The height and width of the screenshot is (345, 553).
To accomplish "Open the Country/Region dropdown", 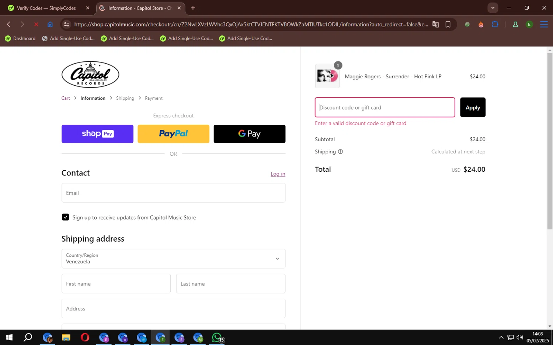I will [173, 259].
